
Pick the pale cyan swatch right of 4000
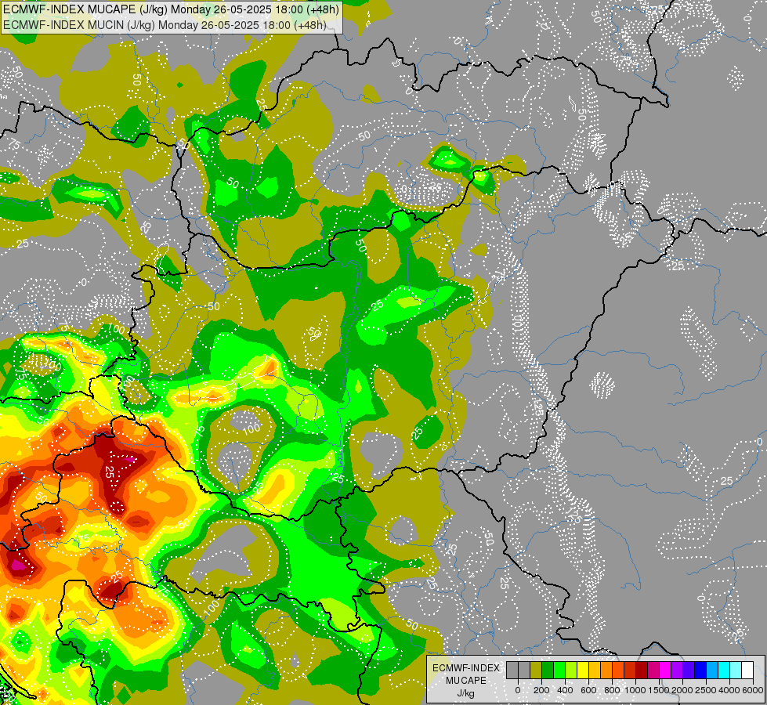736,670
